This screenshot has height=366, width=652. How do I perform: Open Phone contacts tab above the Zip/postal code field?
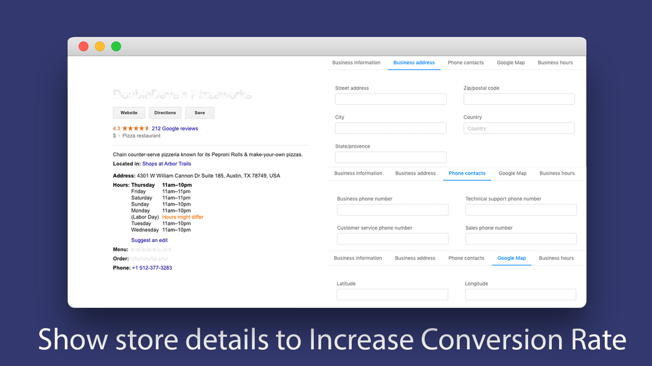[466, 63]
